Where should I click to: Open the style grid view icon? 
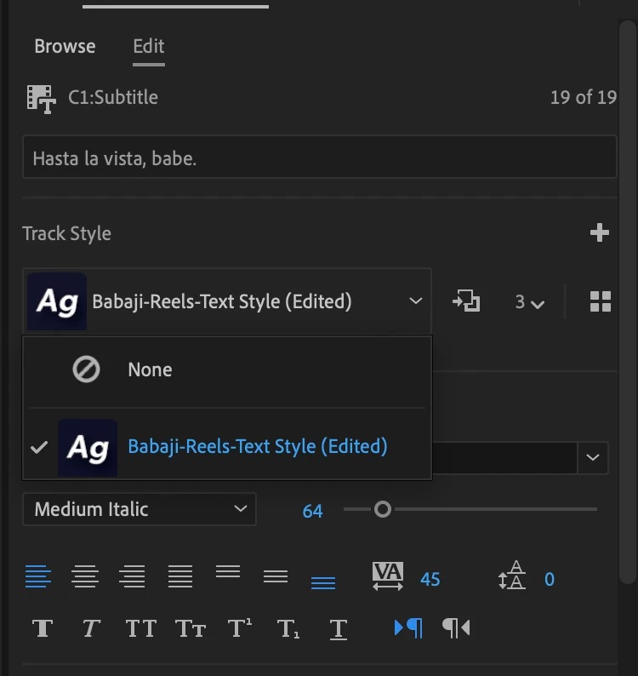click(x=601, y=301)
